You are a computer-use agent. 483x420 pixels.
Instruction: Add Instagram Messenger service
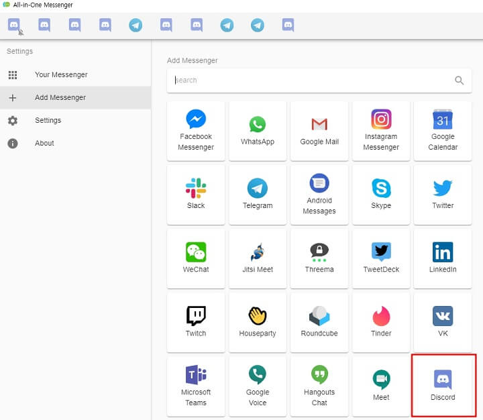381,131
